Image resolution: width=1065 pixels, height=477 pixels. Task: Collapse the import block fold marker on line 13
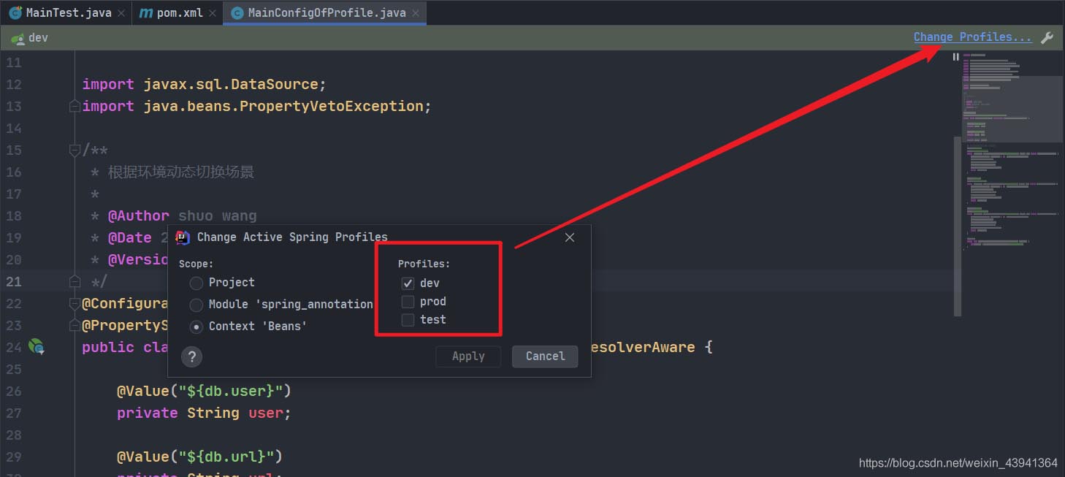(x=74, y=107)
